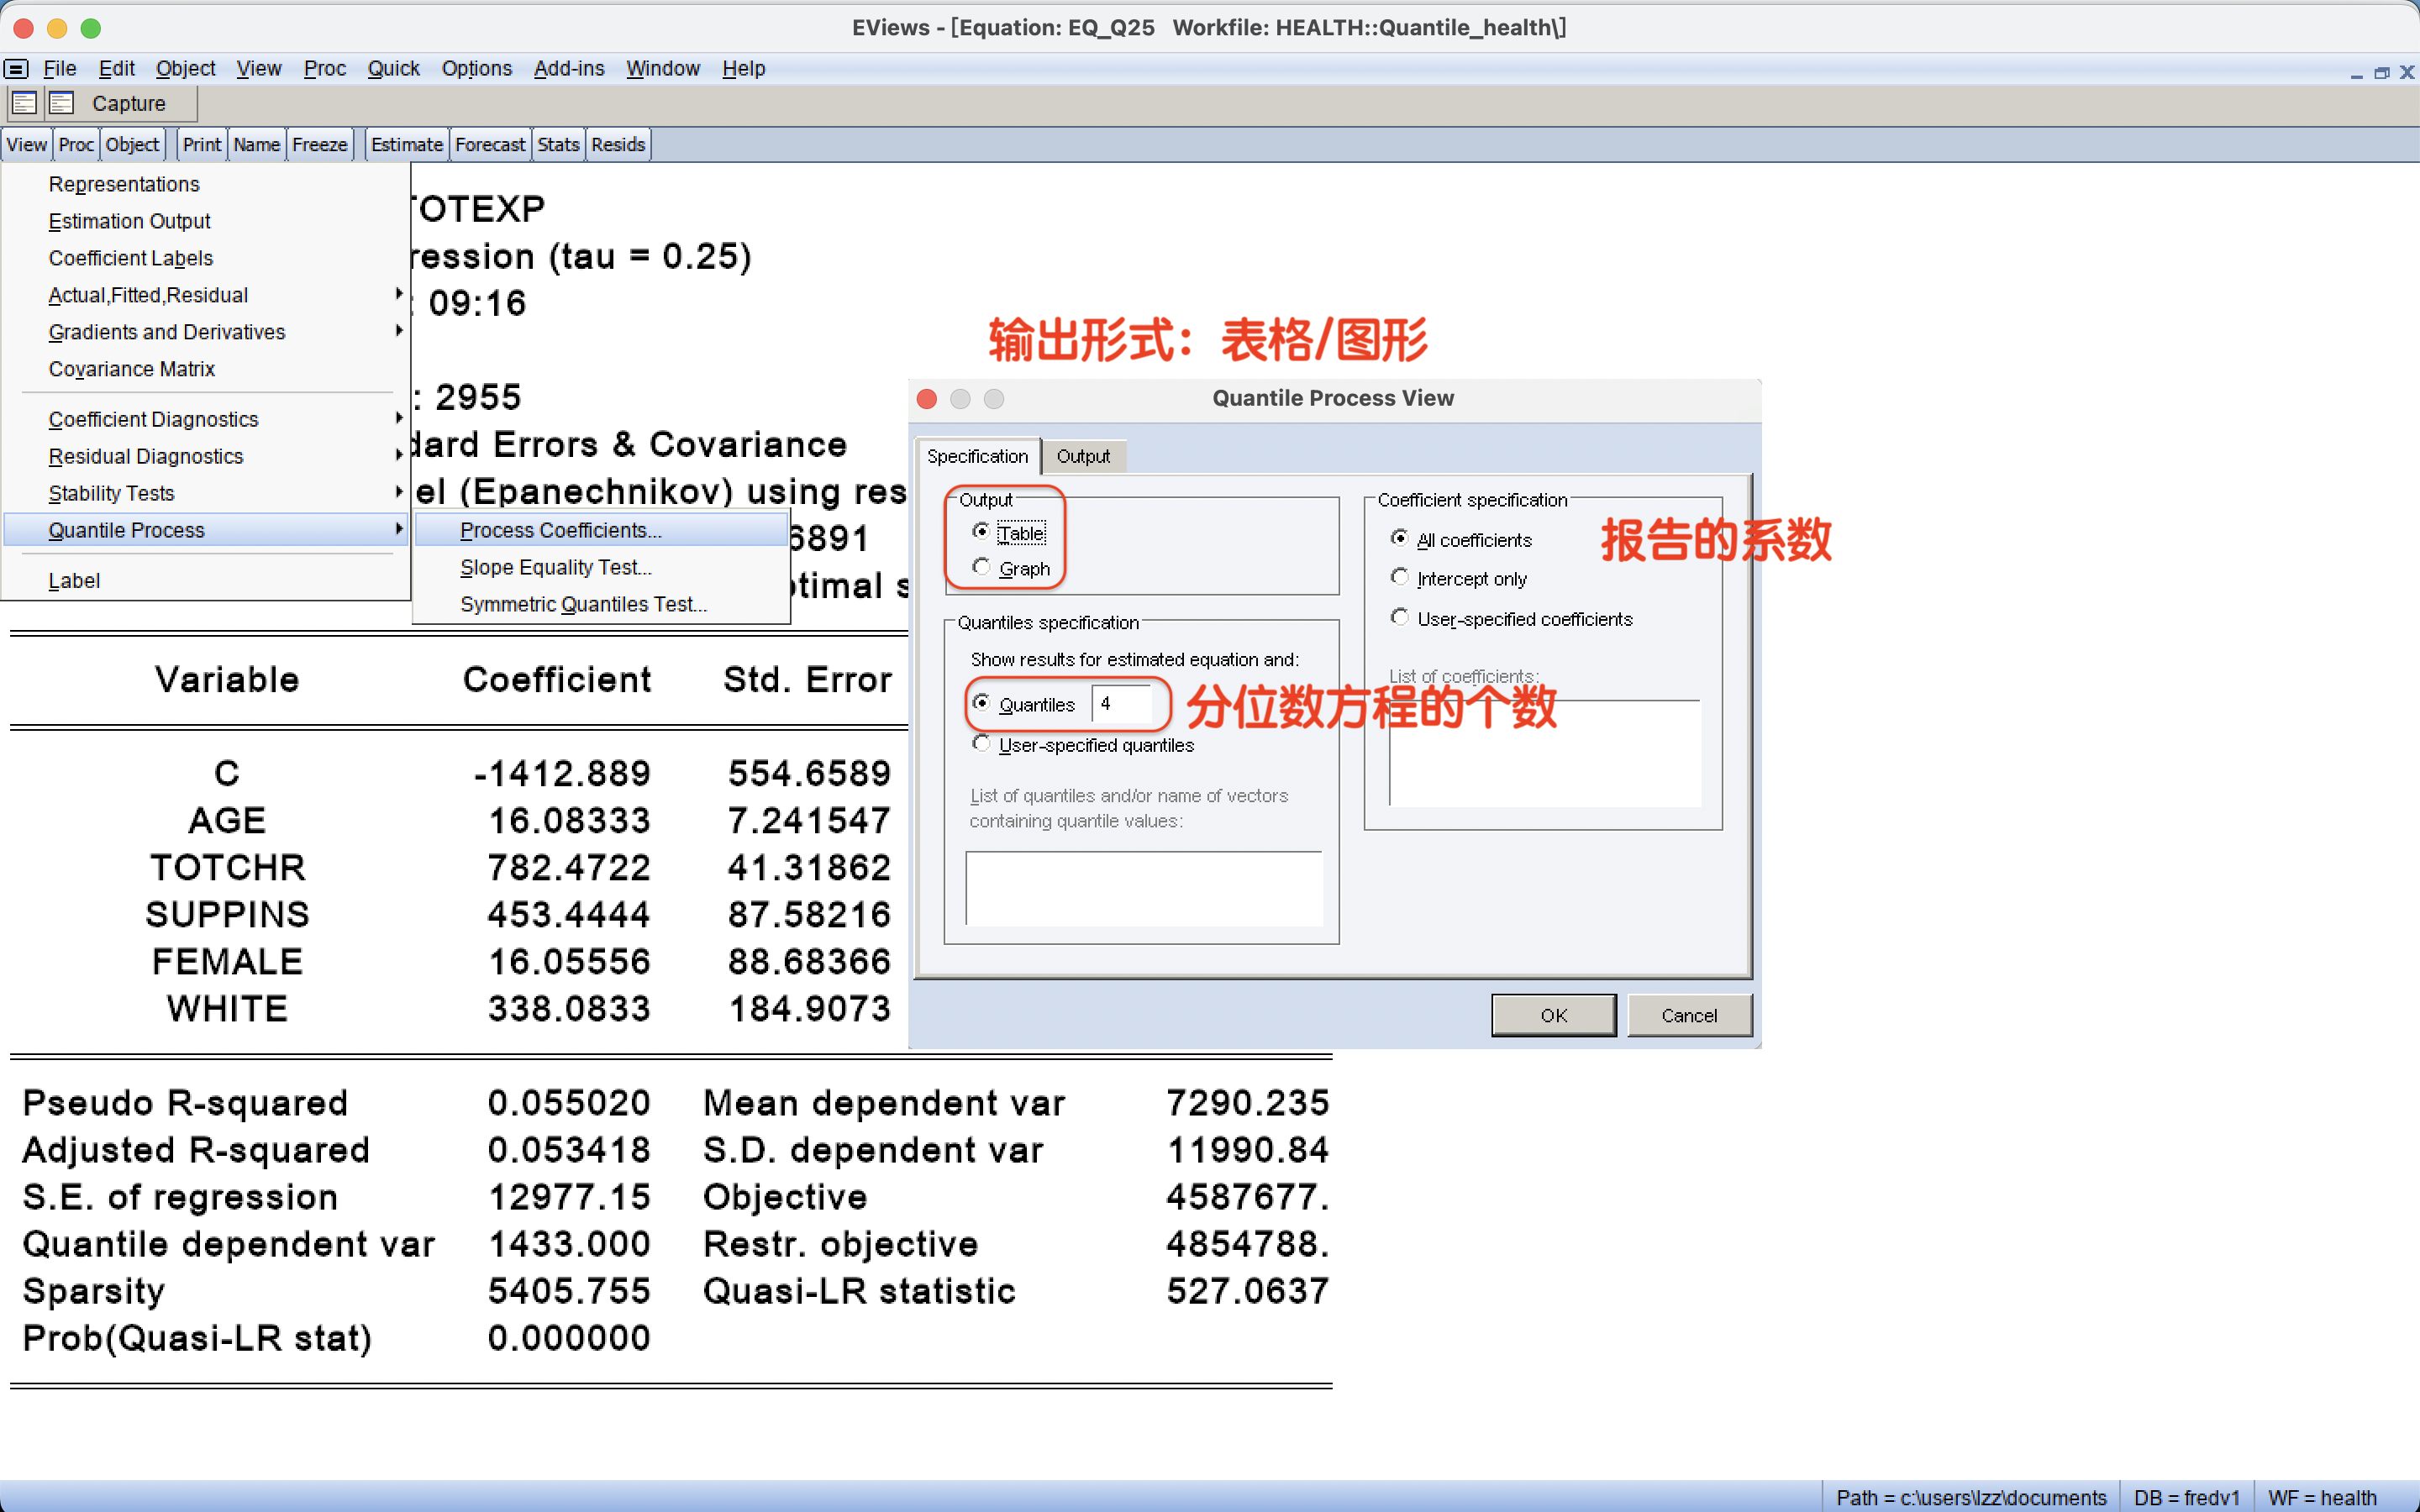Click the Estimate toolbar button
This screenshot has width=2420, height=1512.
[406, 145]
